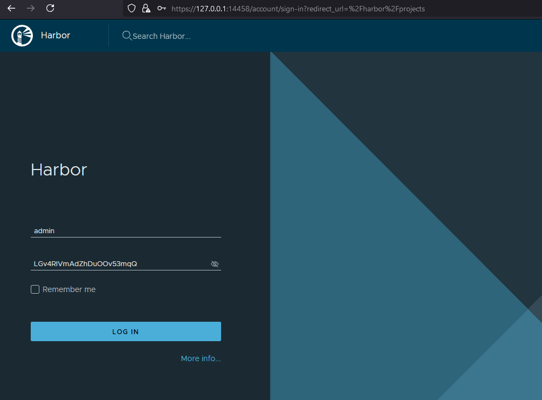Viewport: 542px width, 400px height.
Task: Open the More info link
Action: (x=201, y=358)
